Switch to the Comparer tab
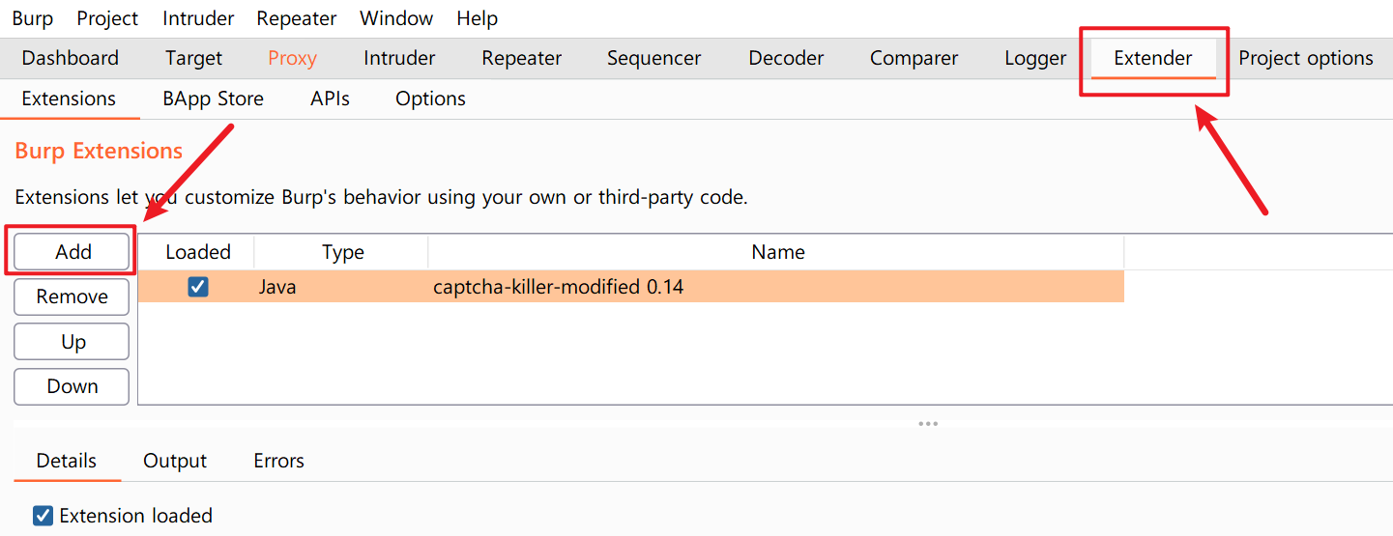The width and height of the screenshot is (1393, 536). click(x=914, y=58)
